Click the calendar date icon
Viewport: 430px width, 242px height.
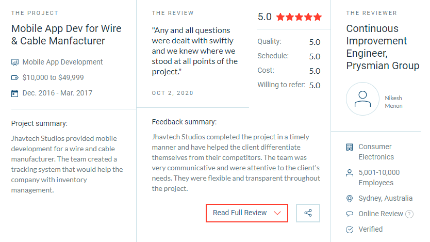(x=15, y=93)
